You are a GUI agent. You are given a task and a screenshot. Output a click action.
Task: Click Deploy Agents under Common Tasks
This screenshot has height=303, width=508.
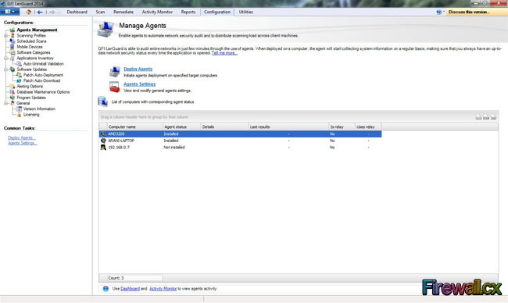click(22, 138)
